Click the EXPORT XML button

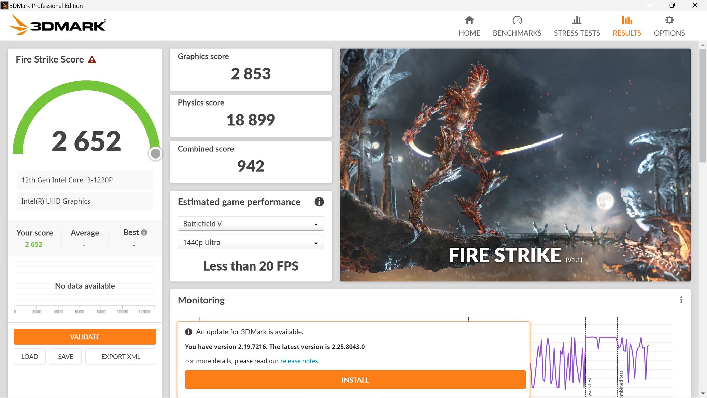click(121, 357)
